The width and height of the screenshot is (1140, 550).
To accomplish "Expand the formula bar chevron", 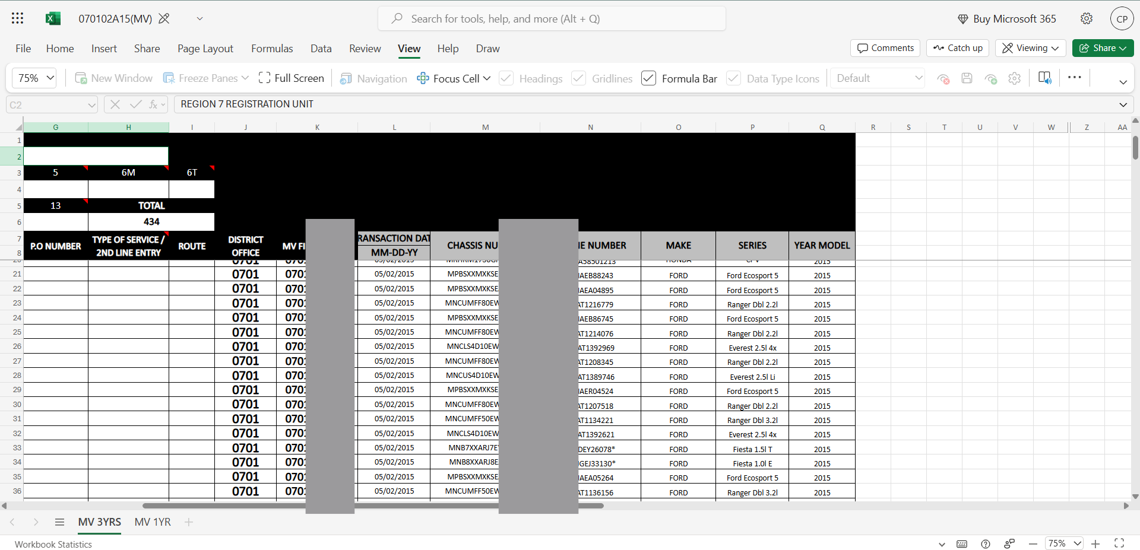I will pos(1123,104).
